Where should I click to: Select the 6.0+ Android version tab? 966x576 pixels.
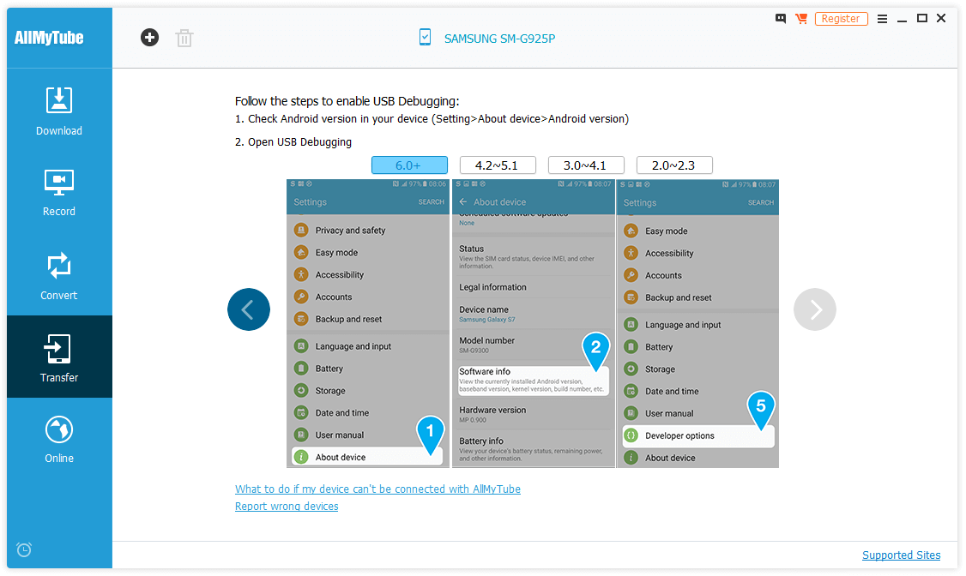409,165
